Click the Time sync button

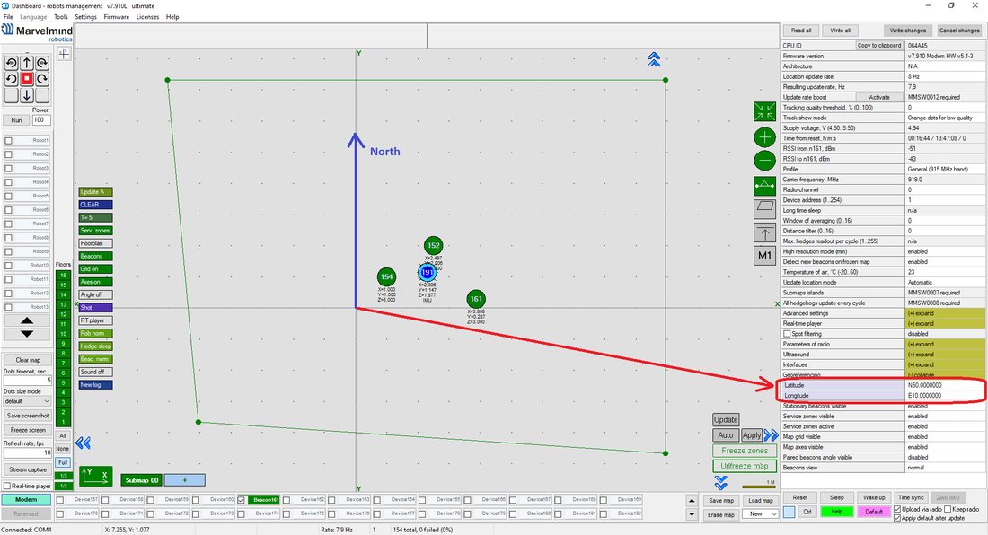pos(911,497)
